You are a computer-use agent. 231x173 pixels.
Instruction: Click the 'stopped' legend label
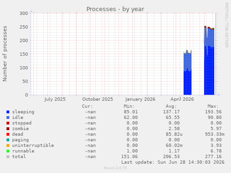coord(22,123)
